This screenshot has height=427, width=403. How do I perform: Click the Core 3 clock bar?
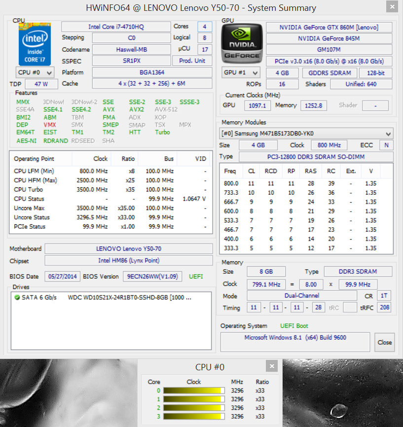point(194,416)
